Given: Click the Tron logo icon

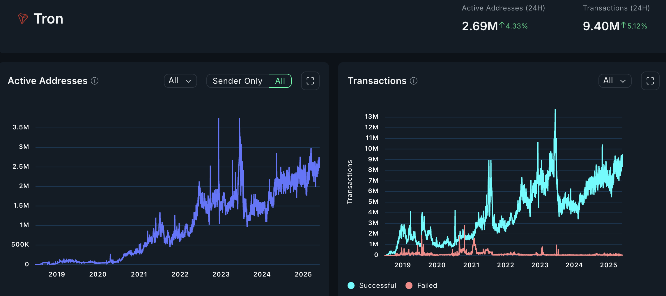Looking at the screenshot, I should 23,19.
